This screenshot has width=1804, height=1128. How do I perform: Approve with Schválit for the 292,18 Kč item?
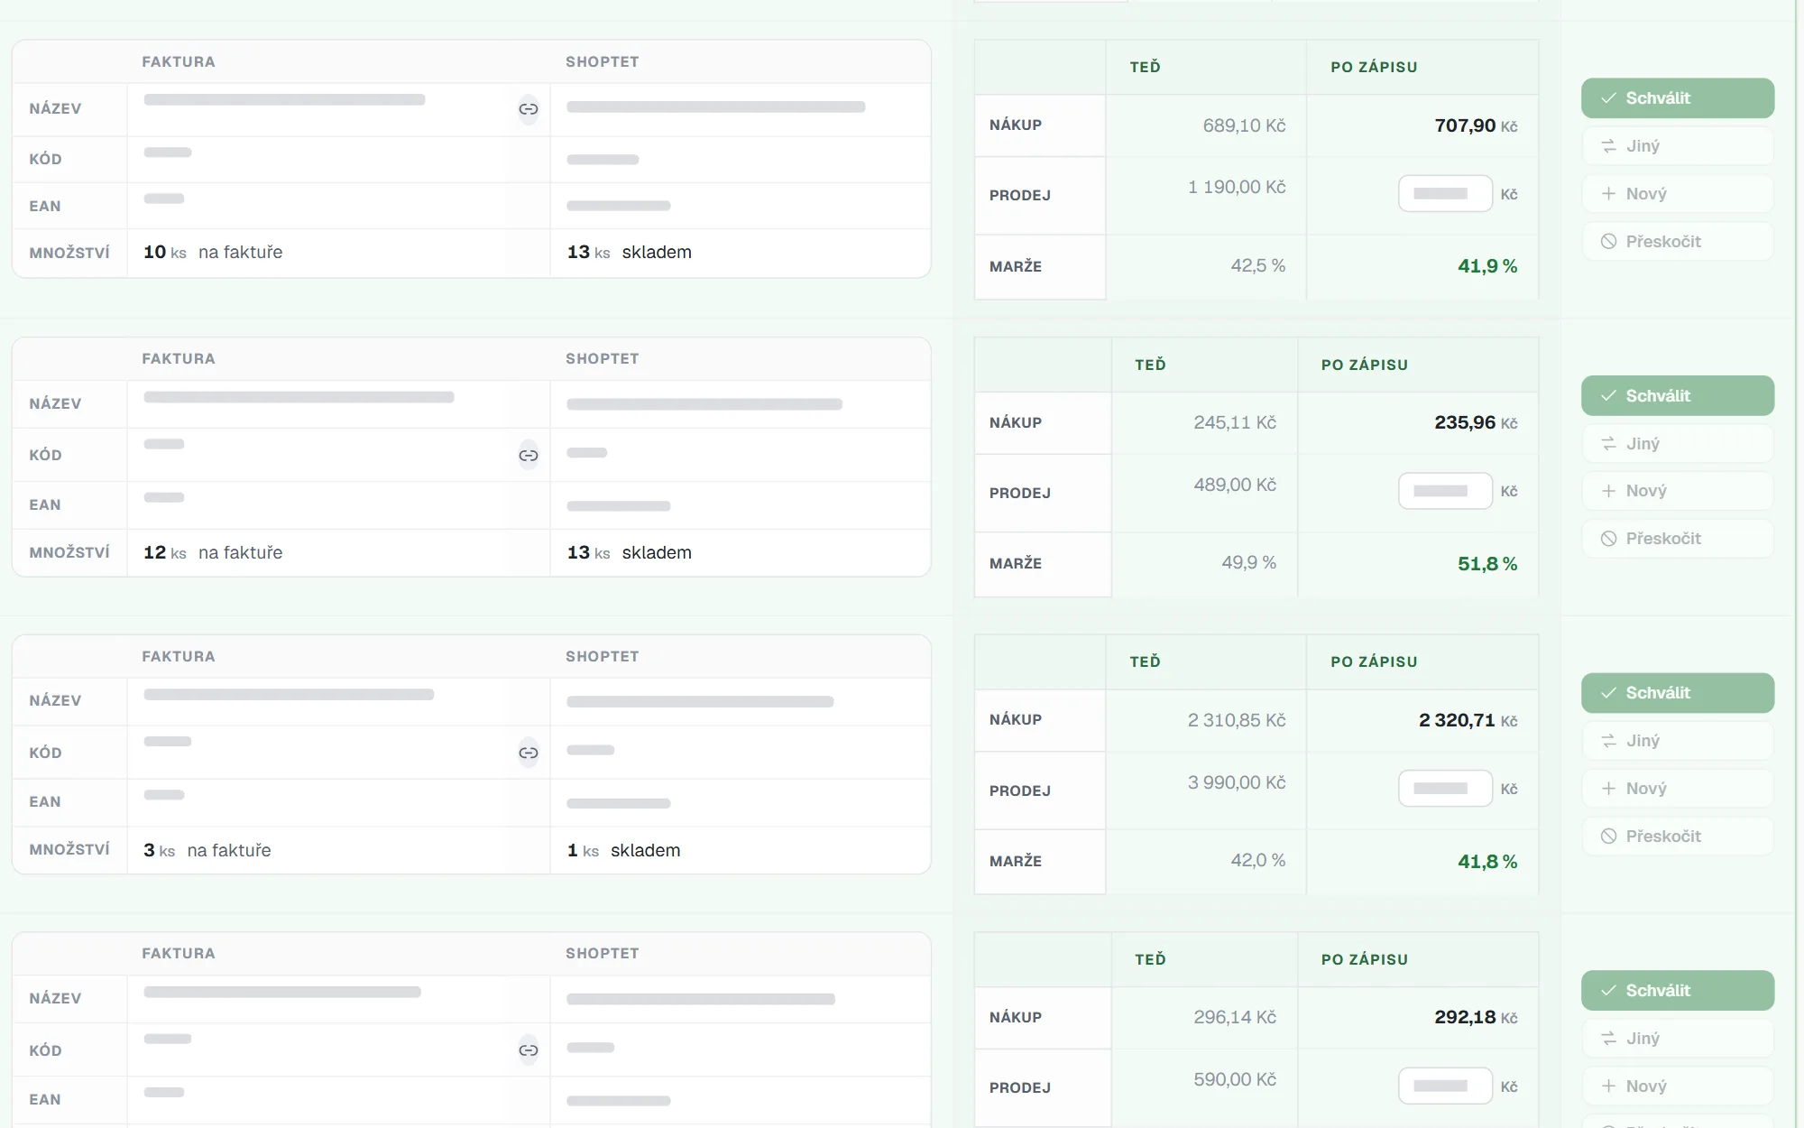1678,991
